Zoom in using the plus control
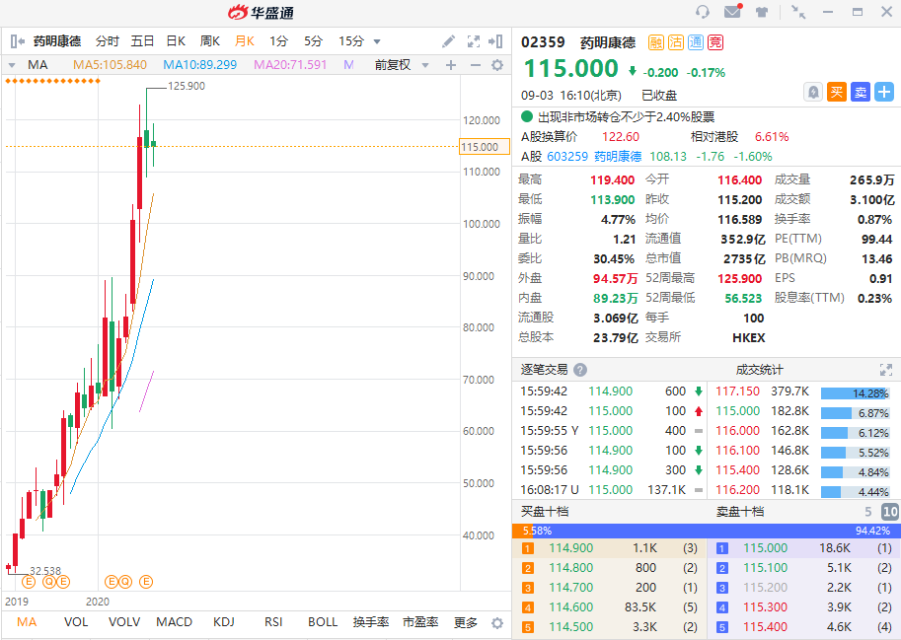This screenshot has height=640, width=901. (x=450, y=63)
